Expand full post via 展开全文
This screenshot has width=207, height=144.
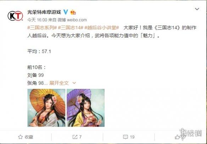[x=59, y=83]
